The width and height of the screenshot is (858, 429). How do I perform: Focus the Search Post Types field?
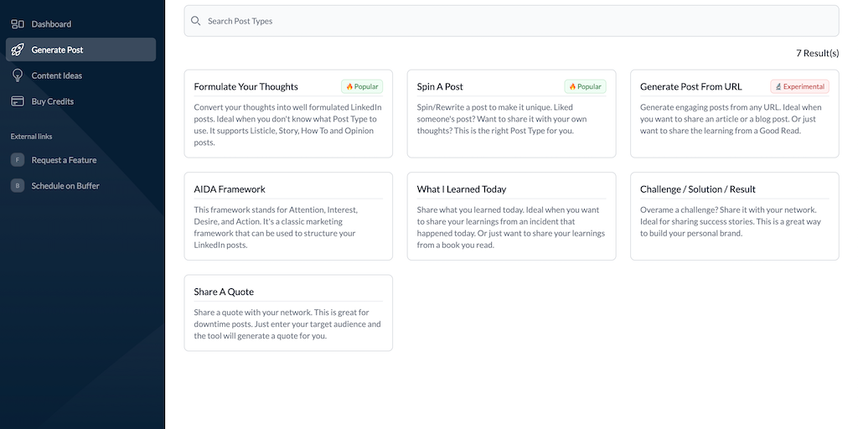pyautogui.click(x=511, y=21)
